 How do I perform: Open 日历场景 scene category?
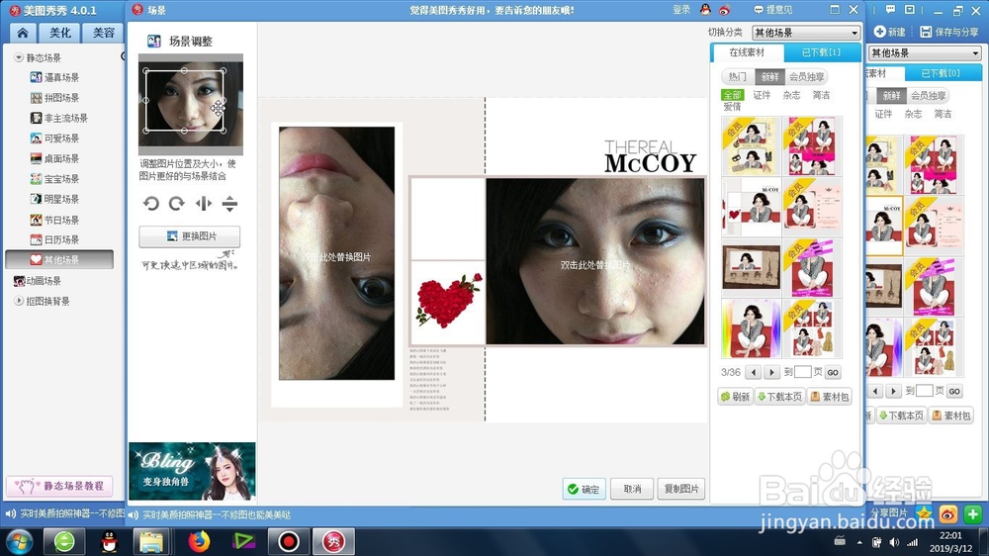(x=54, y=239)
